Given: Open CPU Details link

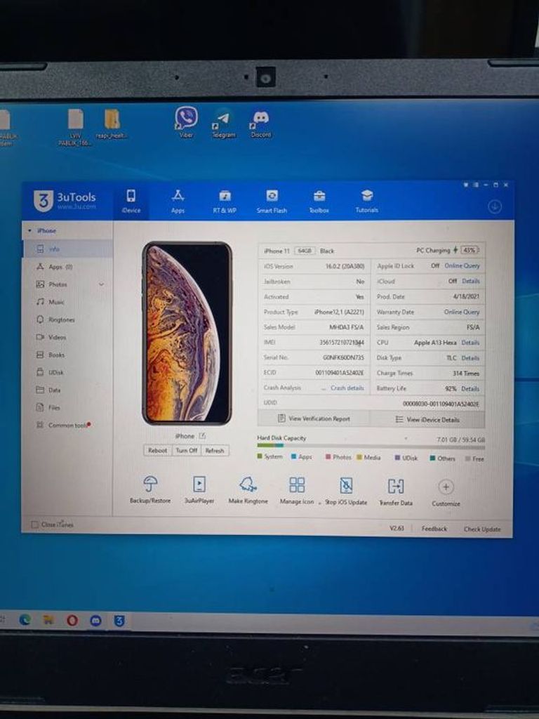Looking at the screenshot, I should pyautogui.click(x=470, y=343).
